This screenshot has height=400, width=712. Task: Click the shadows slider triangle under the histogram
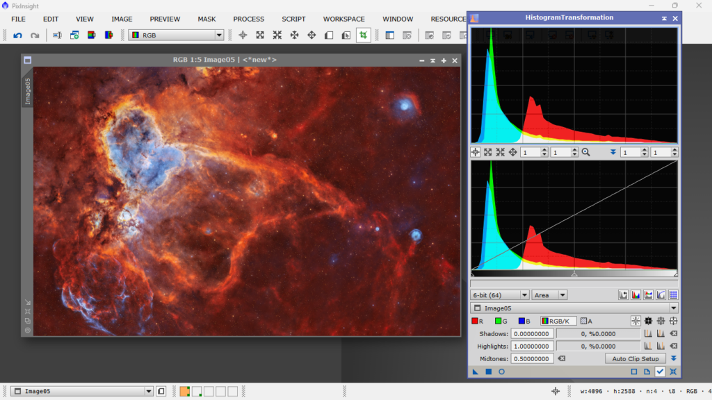[x=473, y=274]
